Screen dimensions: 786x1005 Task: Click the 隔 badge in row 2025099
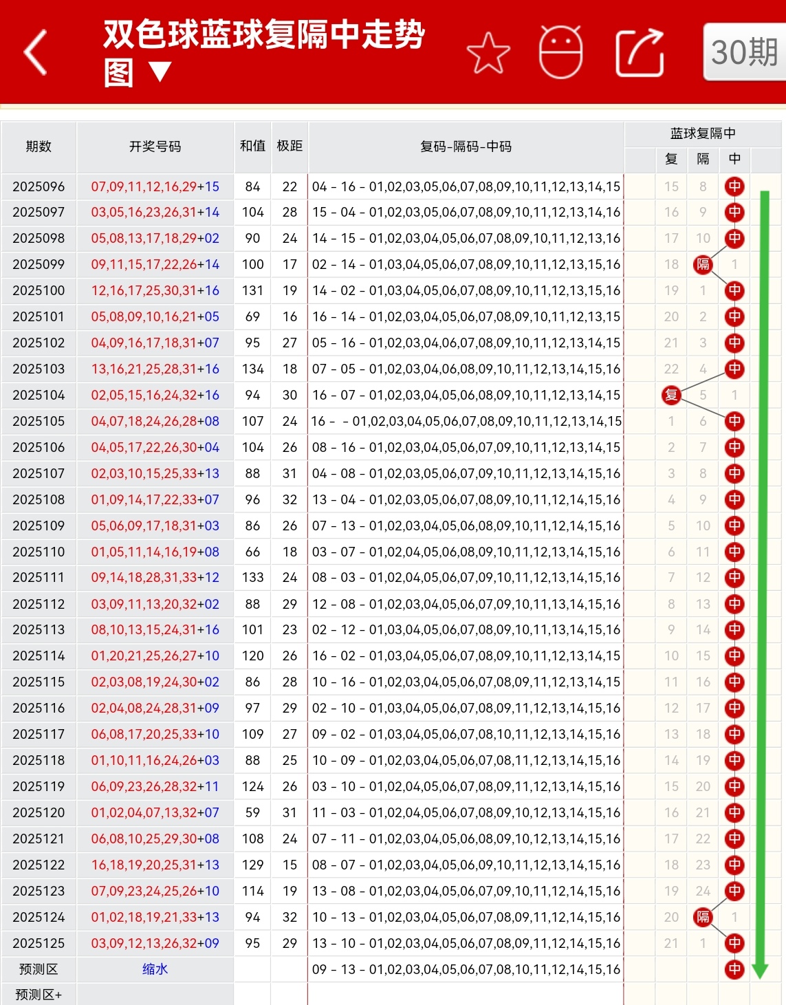tap(702, 265)
